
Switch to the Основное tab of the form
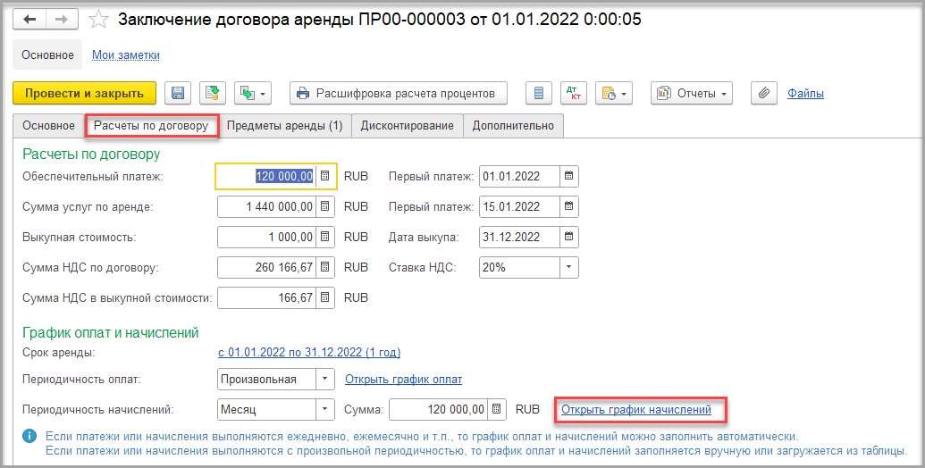48,126
